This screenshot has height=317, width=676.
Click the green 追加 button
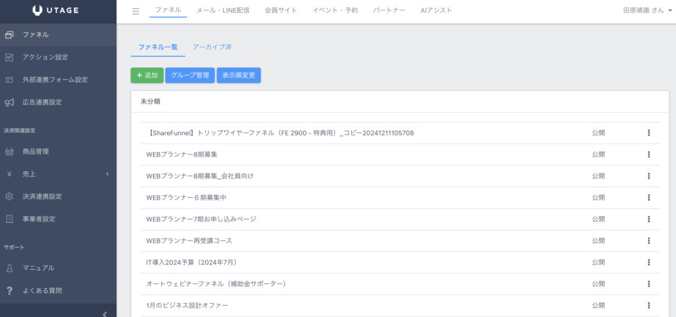tap(147, 75)
